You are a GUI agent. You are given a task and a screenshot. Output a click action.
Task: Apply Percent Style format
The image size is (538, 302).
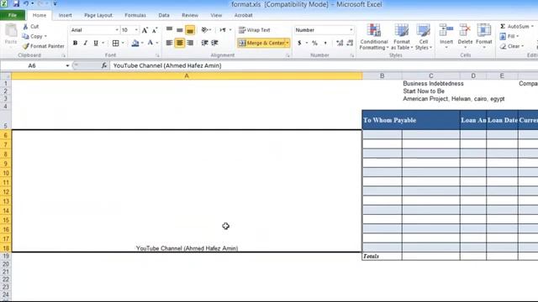tap(314, 43)
